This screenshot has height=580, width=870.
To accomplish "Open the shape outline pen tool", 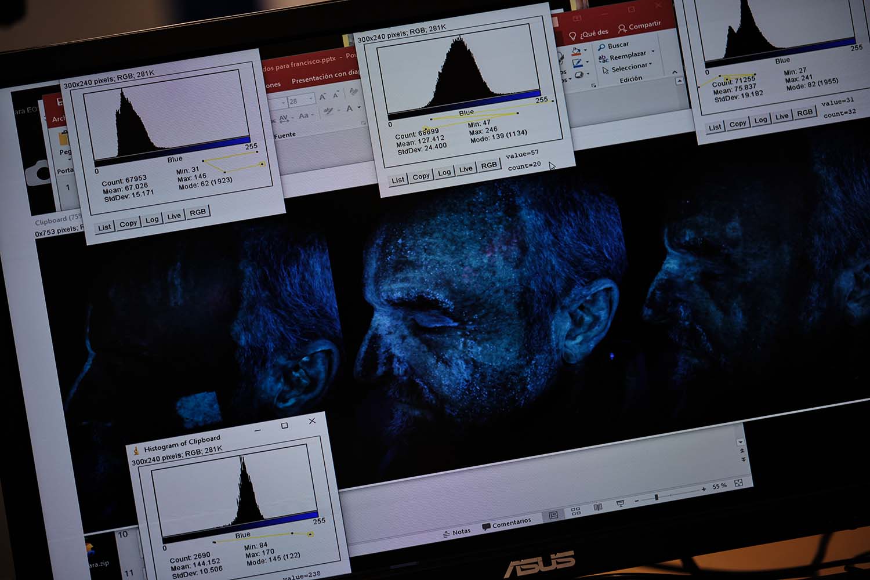I will click(x=577, y=63).
